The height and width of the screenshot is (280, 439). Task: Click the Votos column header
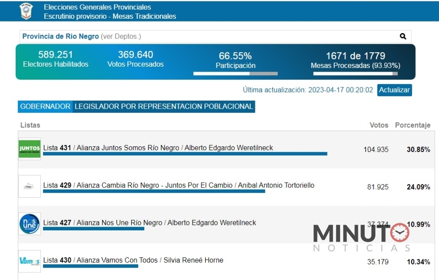379,125
